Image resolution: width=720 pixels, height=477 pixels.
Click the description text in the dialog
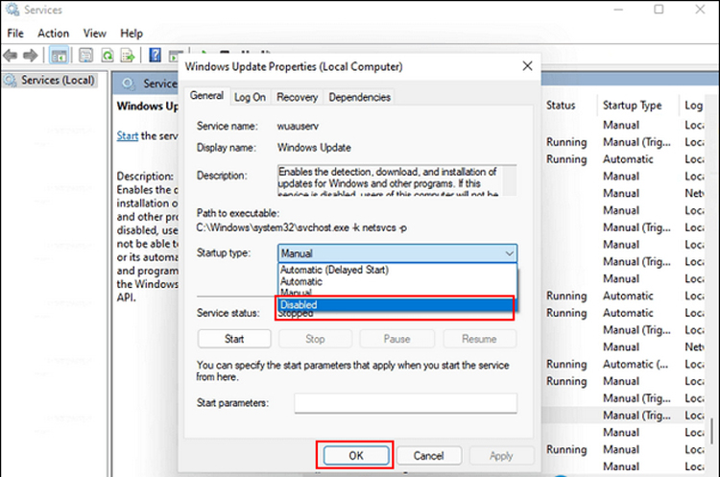coord(390,180)
